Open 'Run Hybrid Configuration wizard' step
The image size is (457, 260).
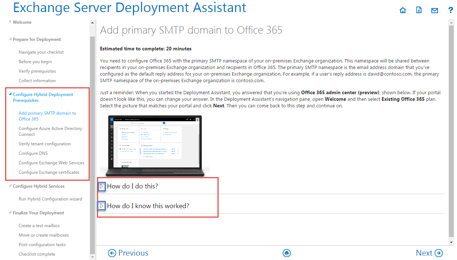(x=50, y=199)
